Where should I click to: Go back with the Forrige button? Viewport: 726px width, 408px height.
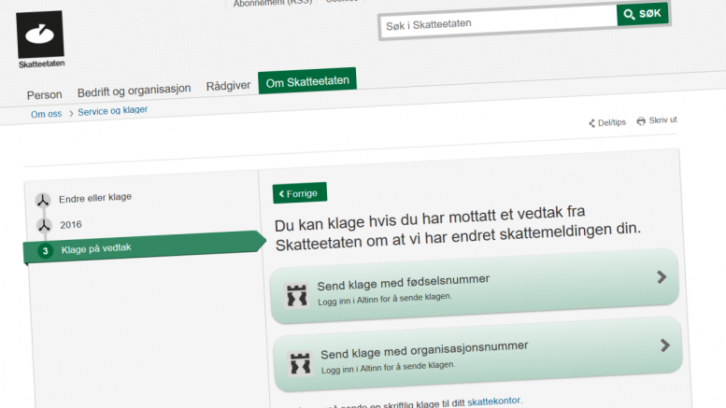(300, 193)
